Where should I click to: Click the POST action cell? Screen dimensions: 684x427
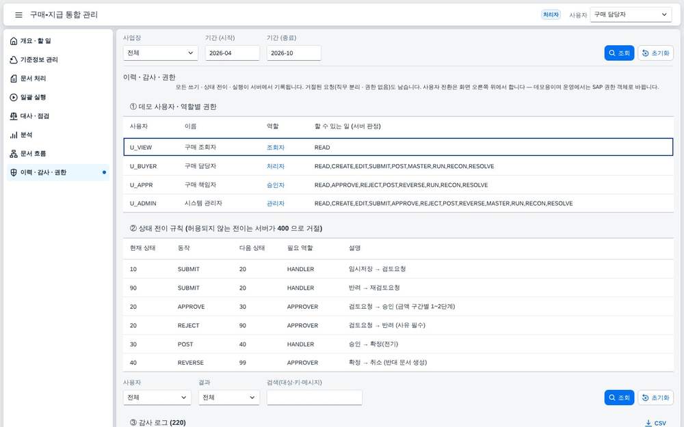tap(185, 344)
